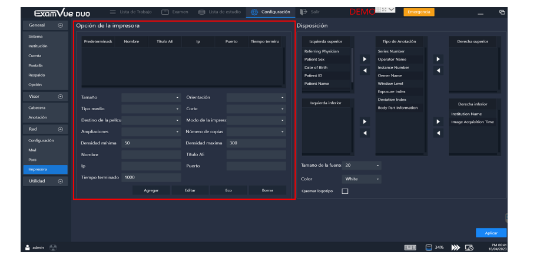Screen dimensions: 540x264
Task: Click the Titulo AE input field
Action: pos(256,154)
